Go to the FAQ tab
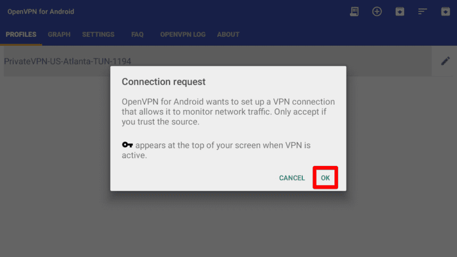This screenshot has width=457, height=257. tap(137, 35)
